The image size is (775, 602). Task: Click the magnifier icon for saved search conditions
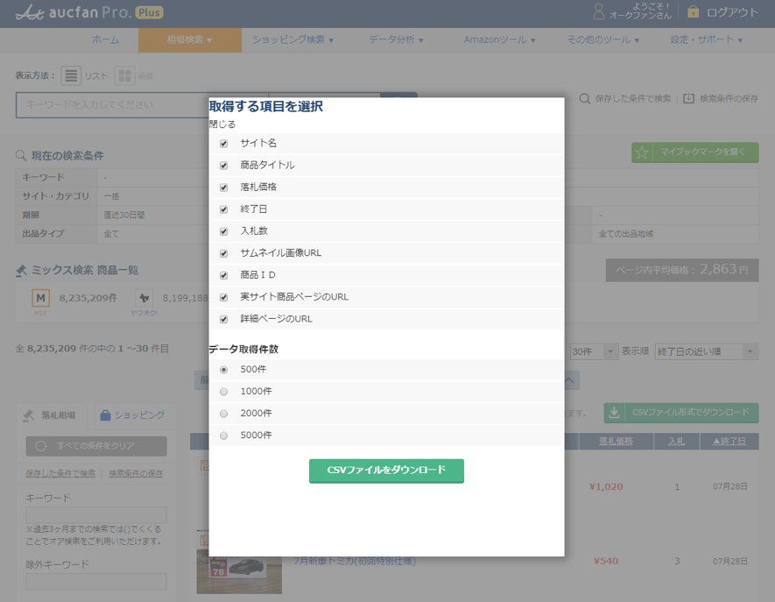click(x=584, y=99)
